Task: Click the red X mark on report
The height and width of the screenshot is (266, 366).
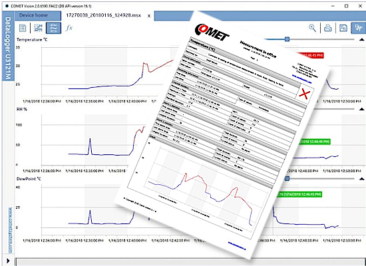Action: click(304, 94)
